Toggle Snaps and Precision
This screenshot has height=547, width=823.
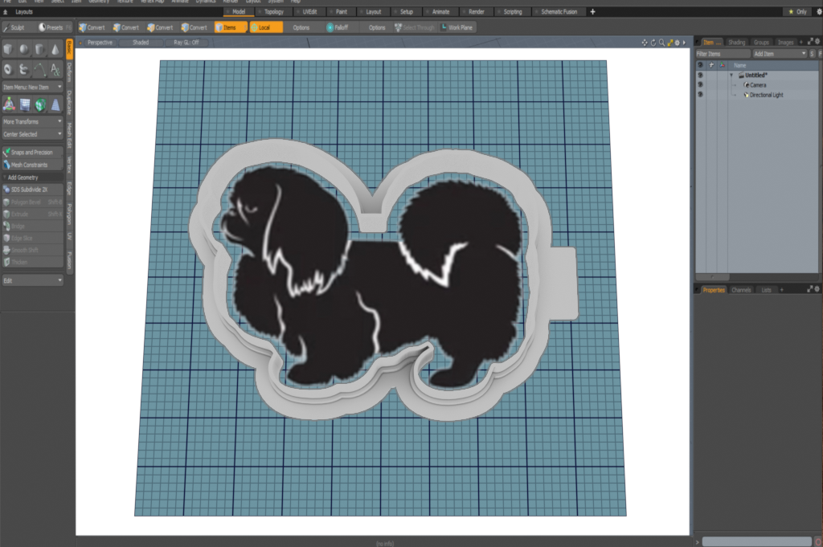pos(32,152)
